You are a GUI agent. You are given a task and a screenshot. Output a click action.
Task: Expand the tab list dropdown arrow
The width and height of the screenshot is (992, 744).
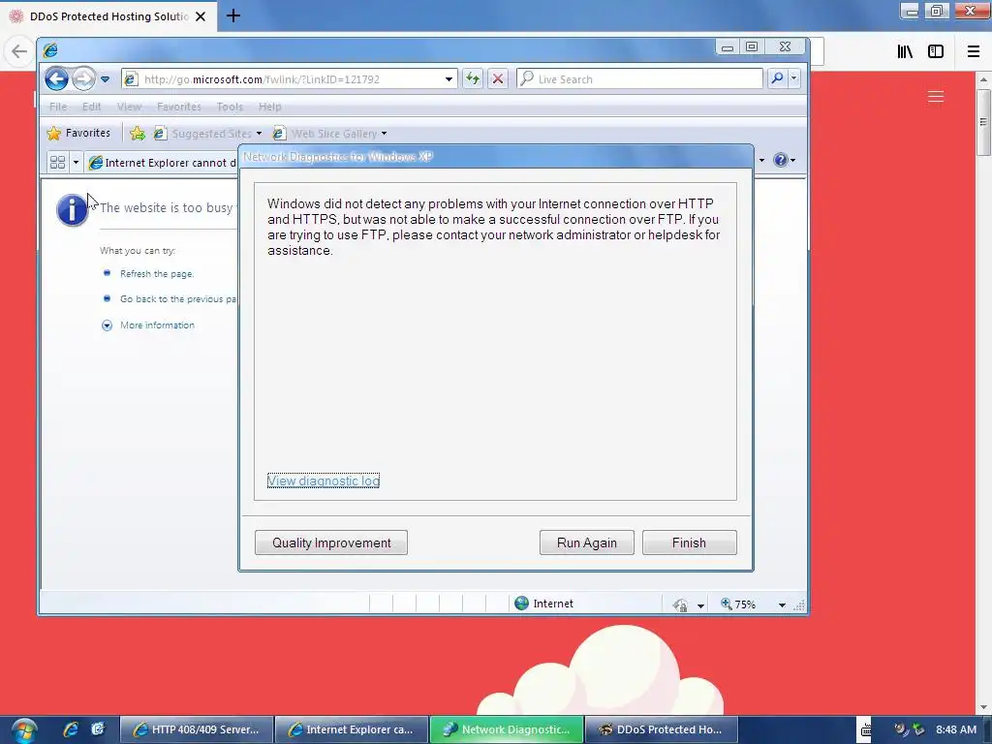[76, 163]
